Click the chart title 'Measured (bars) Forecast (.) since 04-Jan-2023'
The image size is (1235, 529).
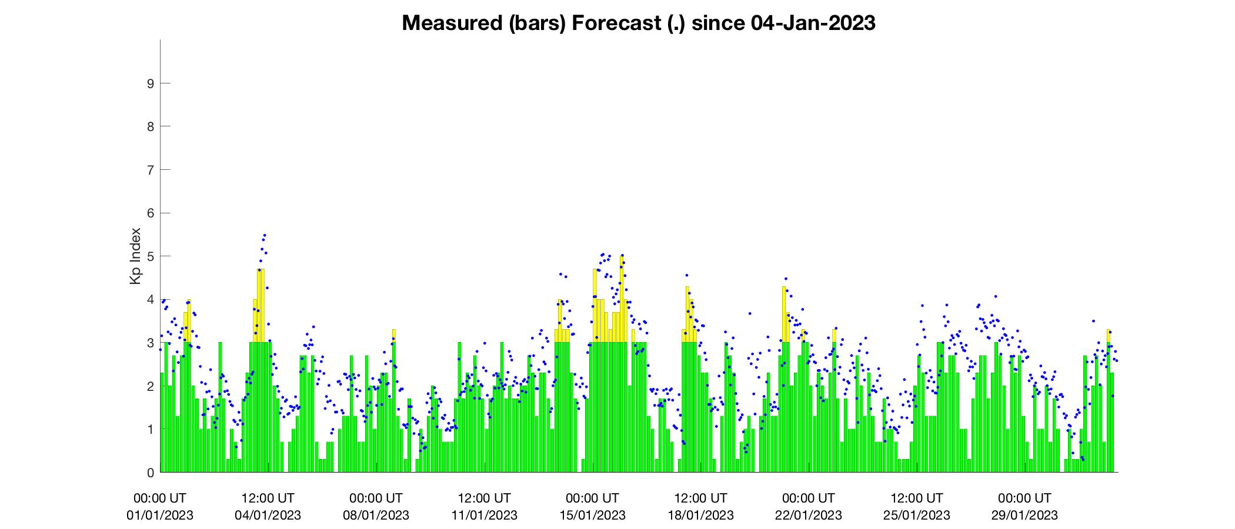(638, 23)
